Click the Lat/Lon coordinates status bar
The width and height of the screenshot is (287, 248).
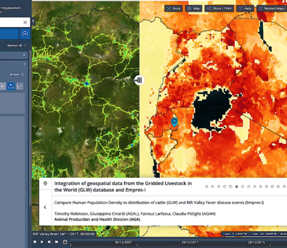[254, 234]
